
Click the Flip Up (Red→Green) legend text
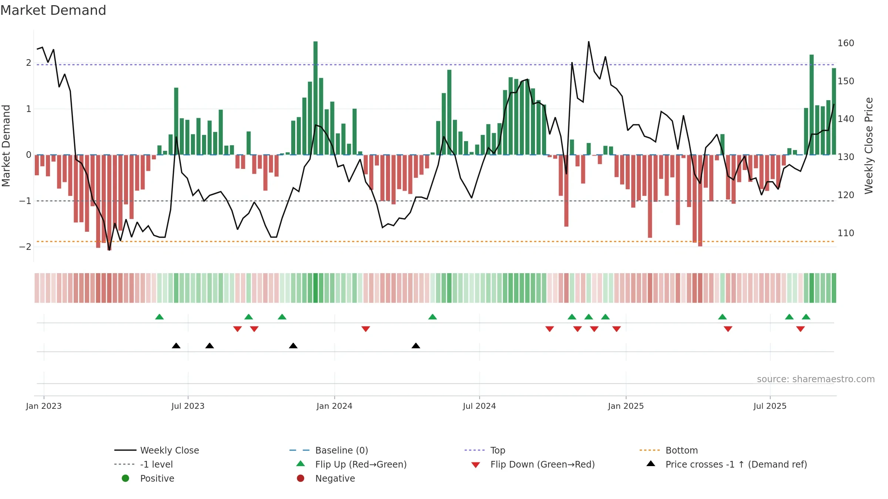tap(361, 464)
